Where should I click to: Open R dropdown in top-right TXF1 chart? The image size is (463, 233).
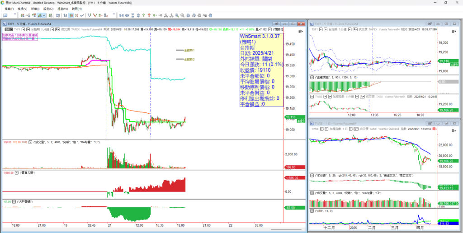pos(355,29)
